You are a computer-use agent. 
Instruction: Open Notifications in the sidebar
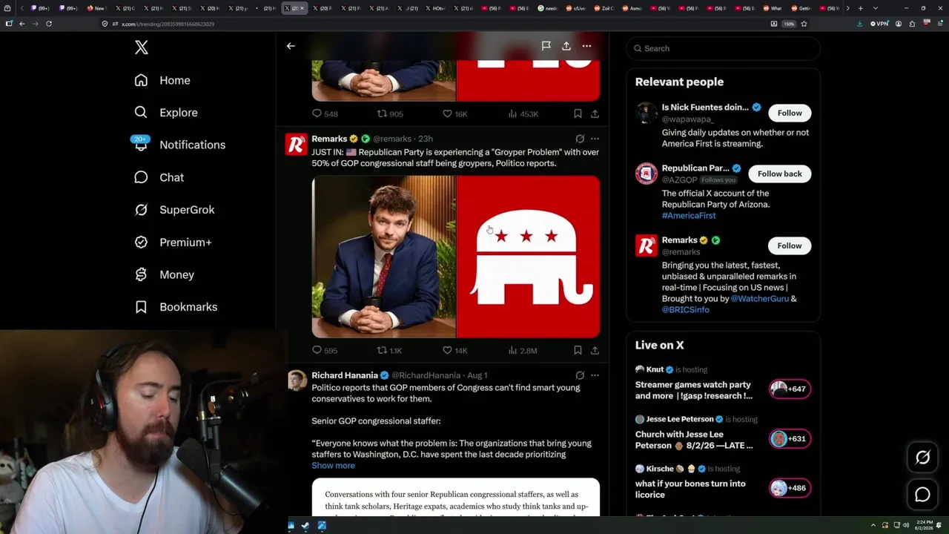[x=179, y=145]
